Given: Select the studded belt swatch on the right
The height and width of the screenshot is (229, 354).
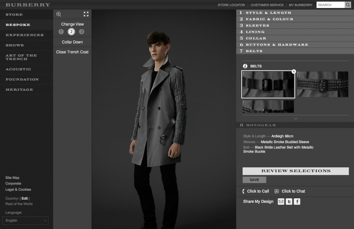Looking at the screenshot, I should pos(322,84).
